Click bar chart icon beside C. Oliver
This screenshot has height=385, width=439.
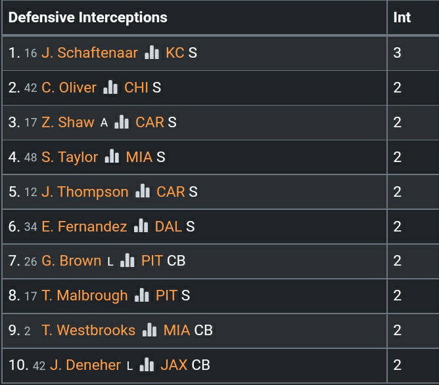click(x=110, y=87)
